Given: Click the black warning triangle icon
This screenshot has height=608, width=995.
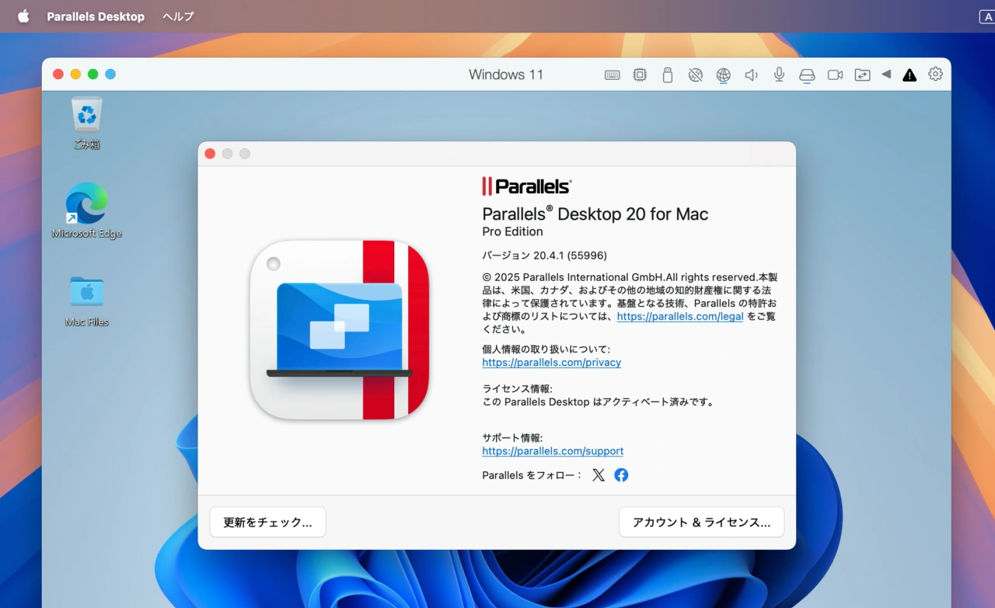Looking at the screenshot, I should tap(909, 75).
